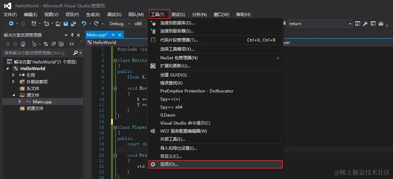
Task: Select 连接到服务器(S)... menu entry
Action: pyautogui.click(x=215, y=31)
